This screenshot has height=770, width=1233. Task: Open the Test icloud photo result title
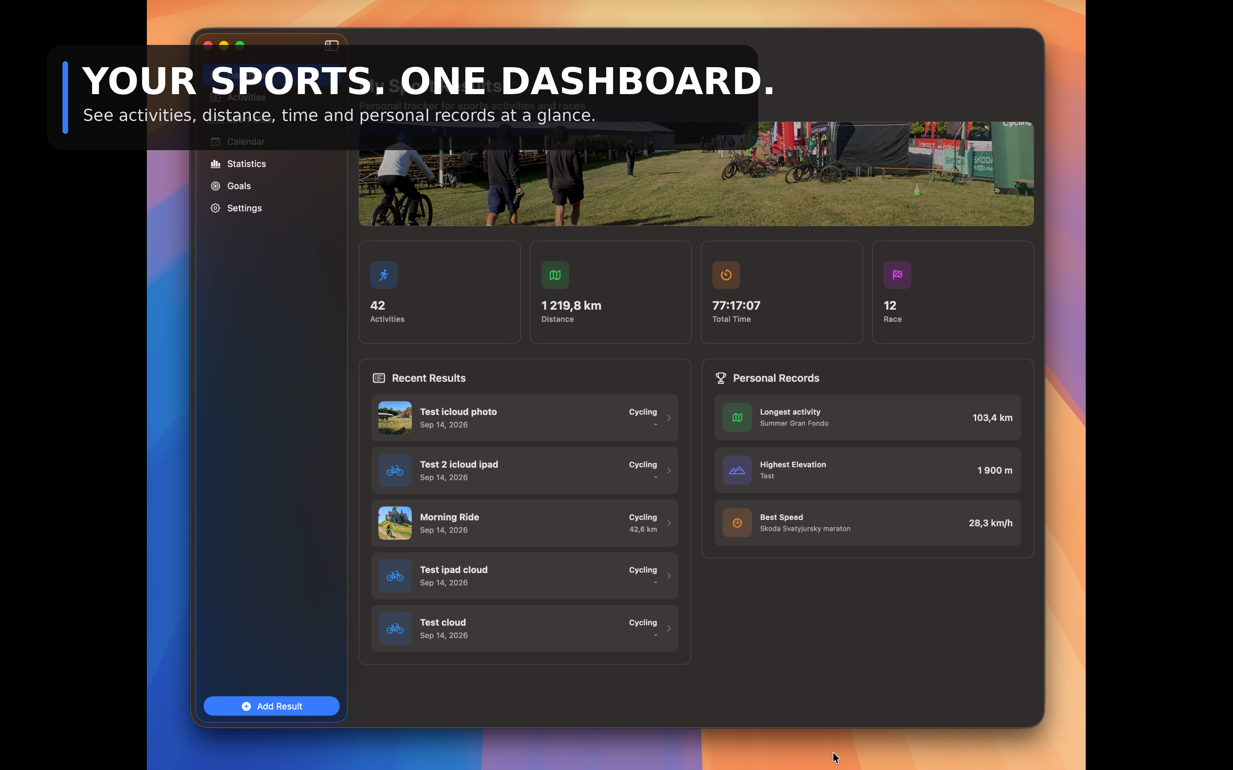458,412
